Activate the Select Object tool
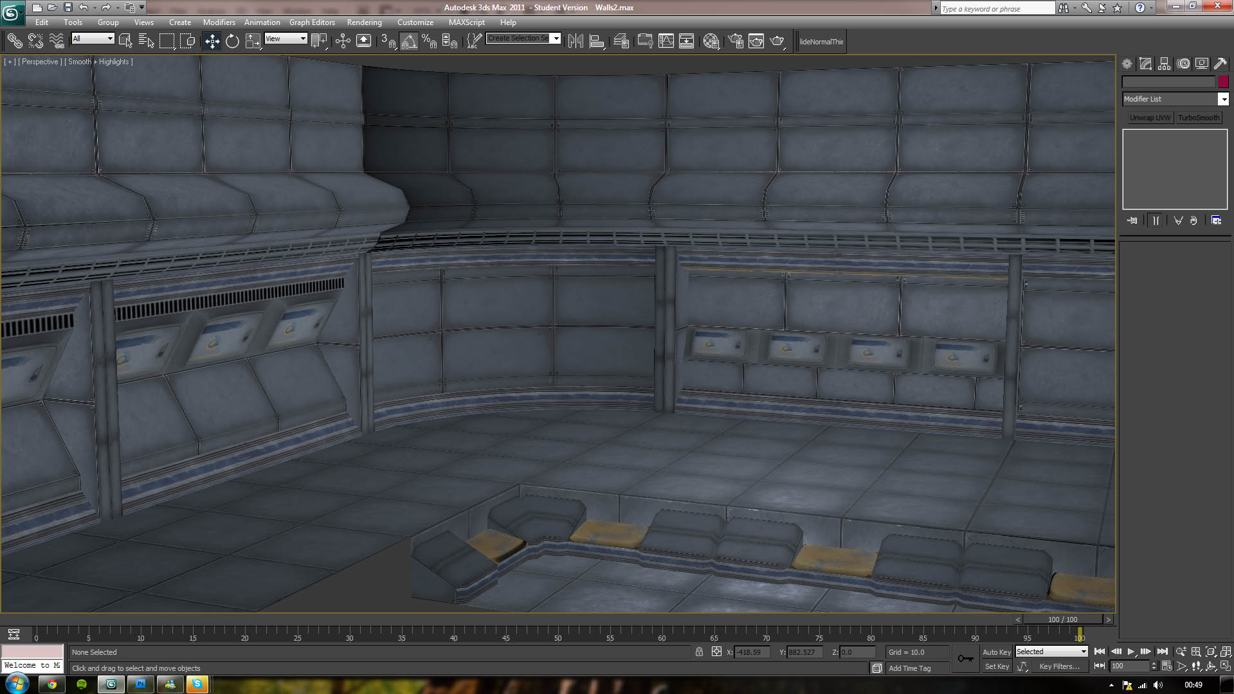Image resolution: width=1234 pixels, height=694 pixels. 125,41
